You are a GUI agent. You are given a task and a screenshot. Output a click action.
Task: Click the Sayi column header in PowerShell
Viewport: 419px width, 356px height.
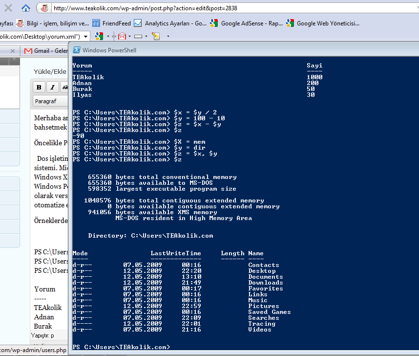click(314, 66)
